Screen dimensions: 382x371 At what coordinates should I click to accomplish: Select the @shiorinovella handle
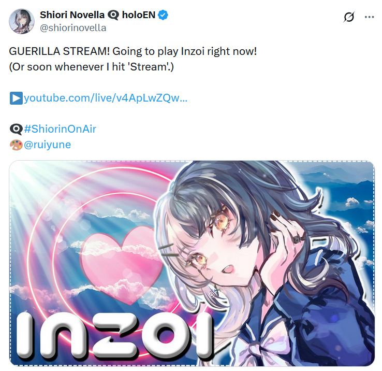click(73, 28)
